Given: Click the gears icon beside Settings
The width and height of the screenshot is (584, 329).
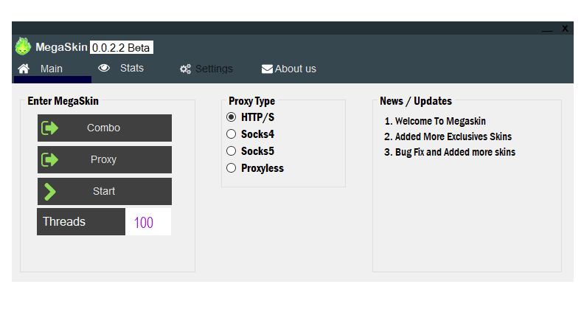Looking at the screenshot, I should click(x=185, y=69).
